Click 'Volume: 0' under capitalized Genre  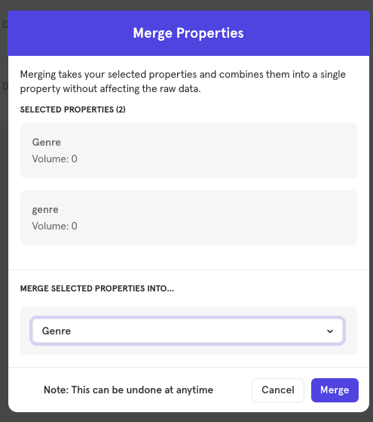pyautogui.click(x=55, y=159)
